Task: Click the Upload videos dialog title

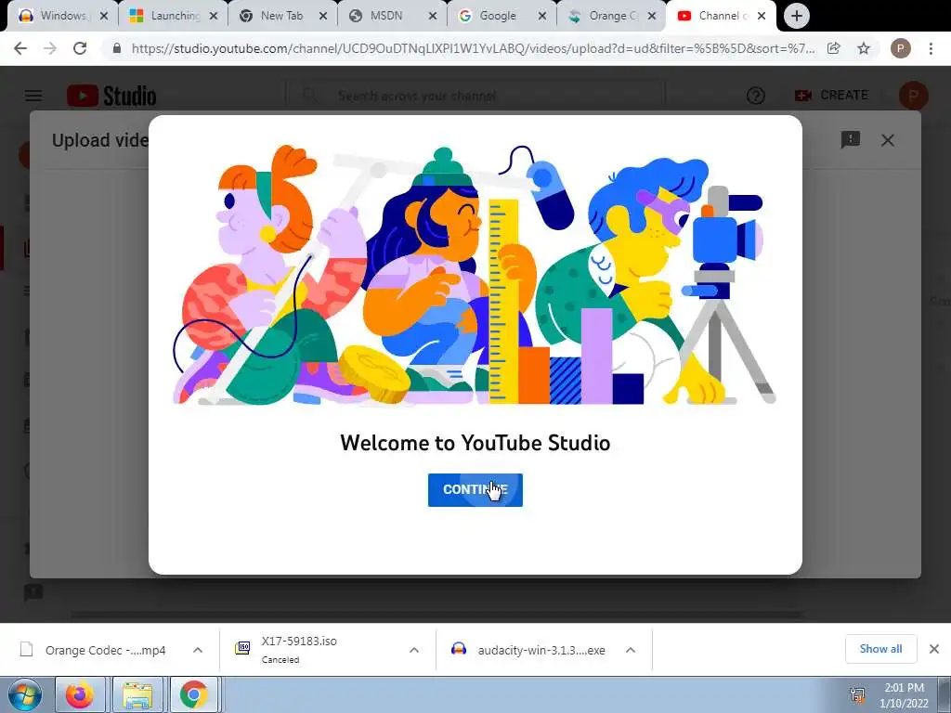Action: [x=100, y=140]
